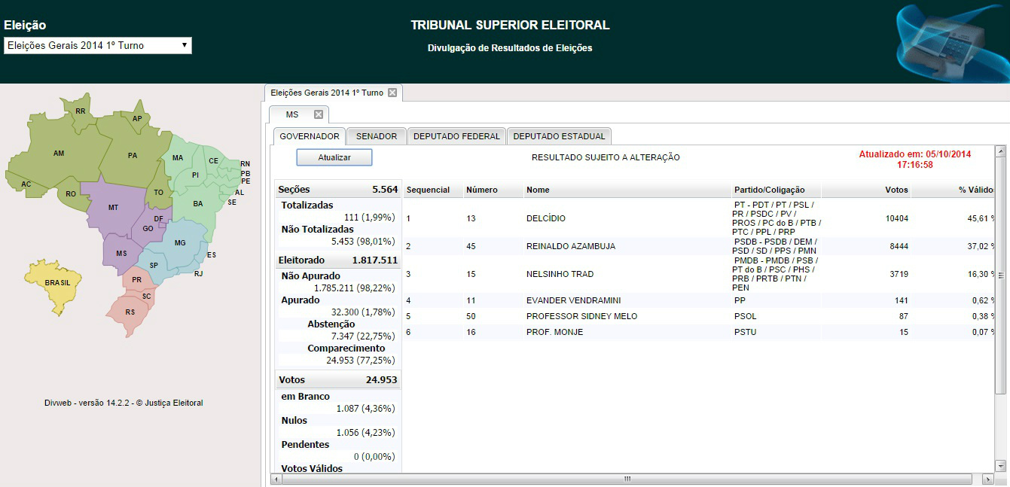Close the Eleições Gerais 2014 1º Turno tab
1010x487 pixels.
pos(392,93)
